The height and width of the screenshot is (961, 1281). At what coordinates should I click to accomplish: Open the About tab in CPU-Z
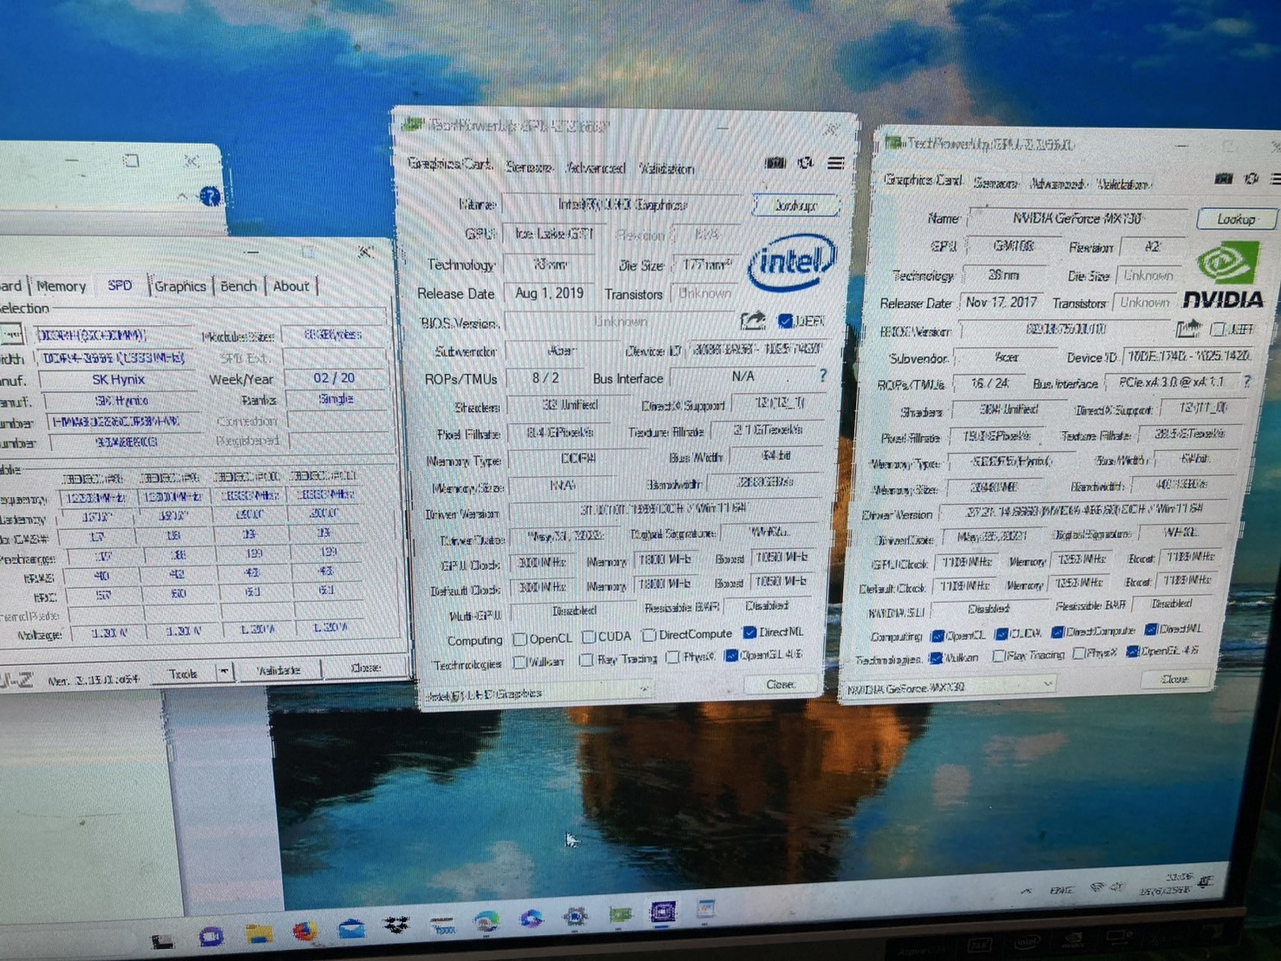[291, 285]
